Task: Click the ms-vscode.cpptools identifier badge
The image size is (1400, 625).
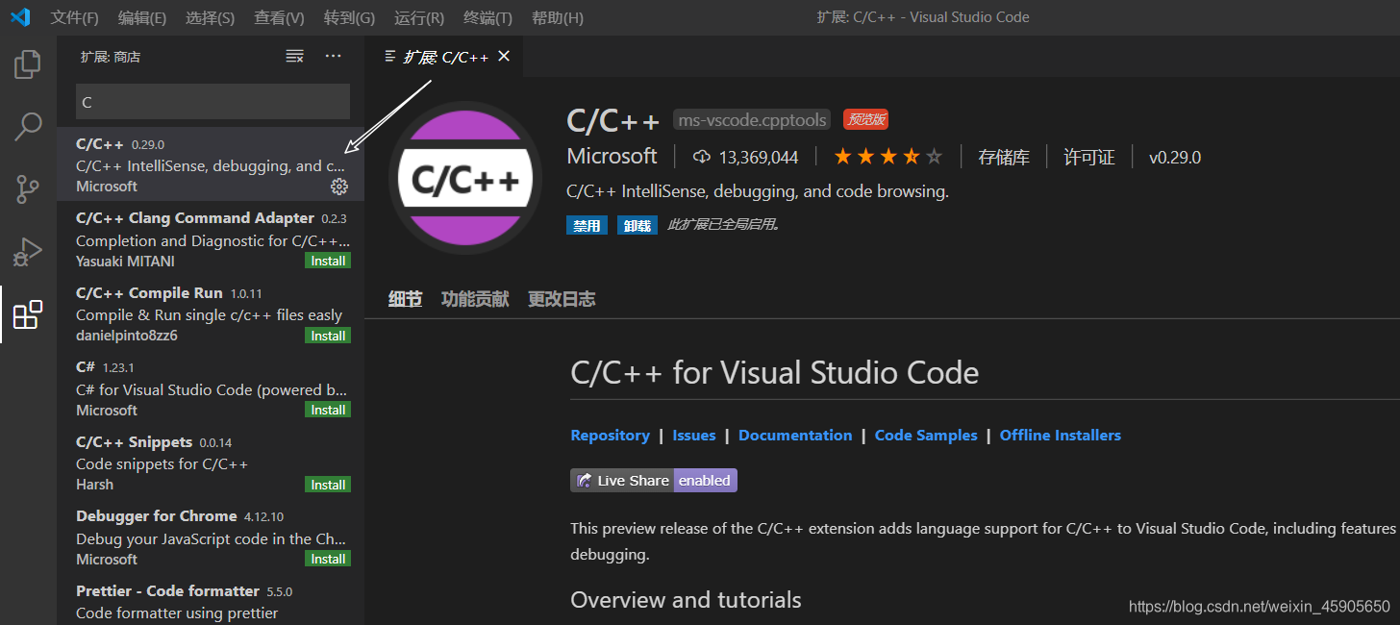Action: click(x=752, y=120)
